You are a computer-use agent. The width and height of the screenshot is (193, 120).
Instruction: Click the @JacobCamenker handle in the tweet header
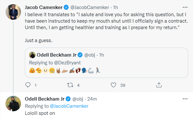[90, 7]
